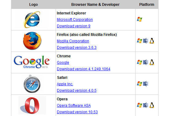This screenshot has width=169, height=116.
Task: Click Linux penguin icon in Chrome row
Action: coord(152,62)
